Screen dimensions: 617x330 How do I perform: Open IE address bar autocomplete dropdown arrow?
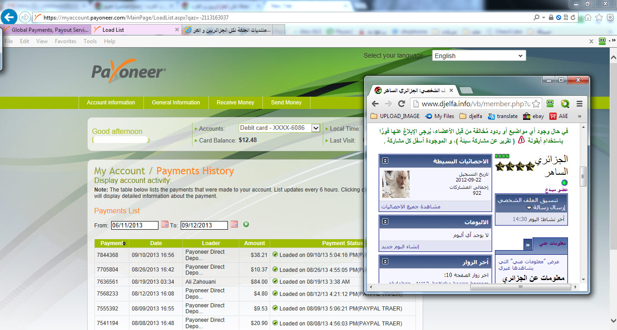pyautogui.click(x=543, y=18)
